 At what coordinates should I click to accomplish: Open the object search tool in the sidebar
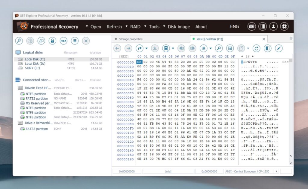pyautogui.click(x=19, y=41)
